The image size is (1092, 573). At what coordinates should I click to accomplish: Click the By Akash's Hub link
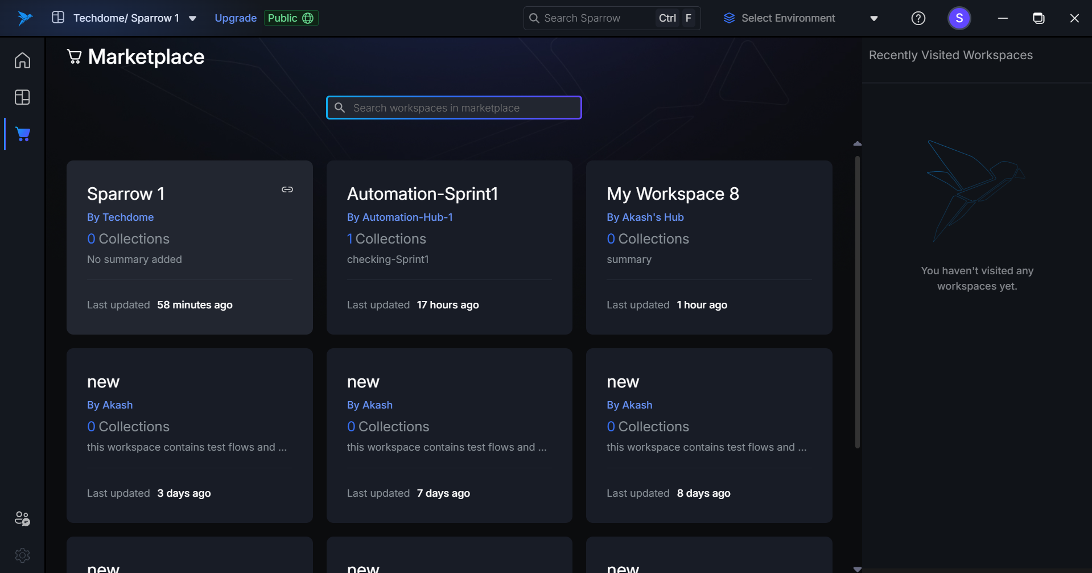click(x=645, y=217)
